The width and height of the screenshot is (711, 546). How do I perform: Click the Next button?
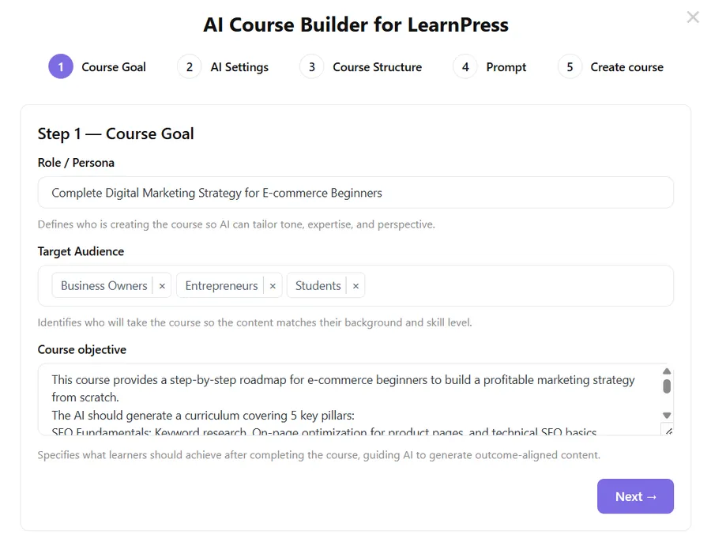pyautogui.click(x=635, y=496)
